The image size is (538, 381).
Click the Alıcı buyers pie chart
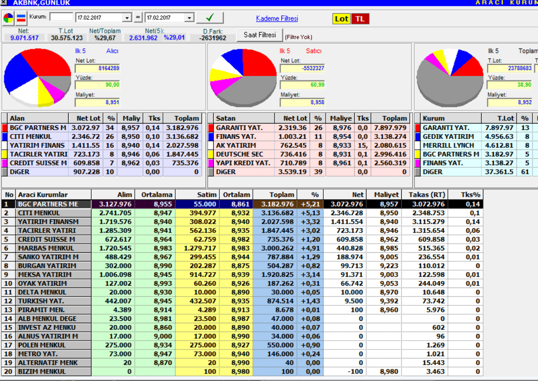click(x=38, y=78)
